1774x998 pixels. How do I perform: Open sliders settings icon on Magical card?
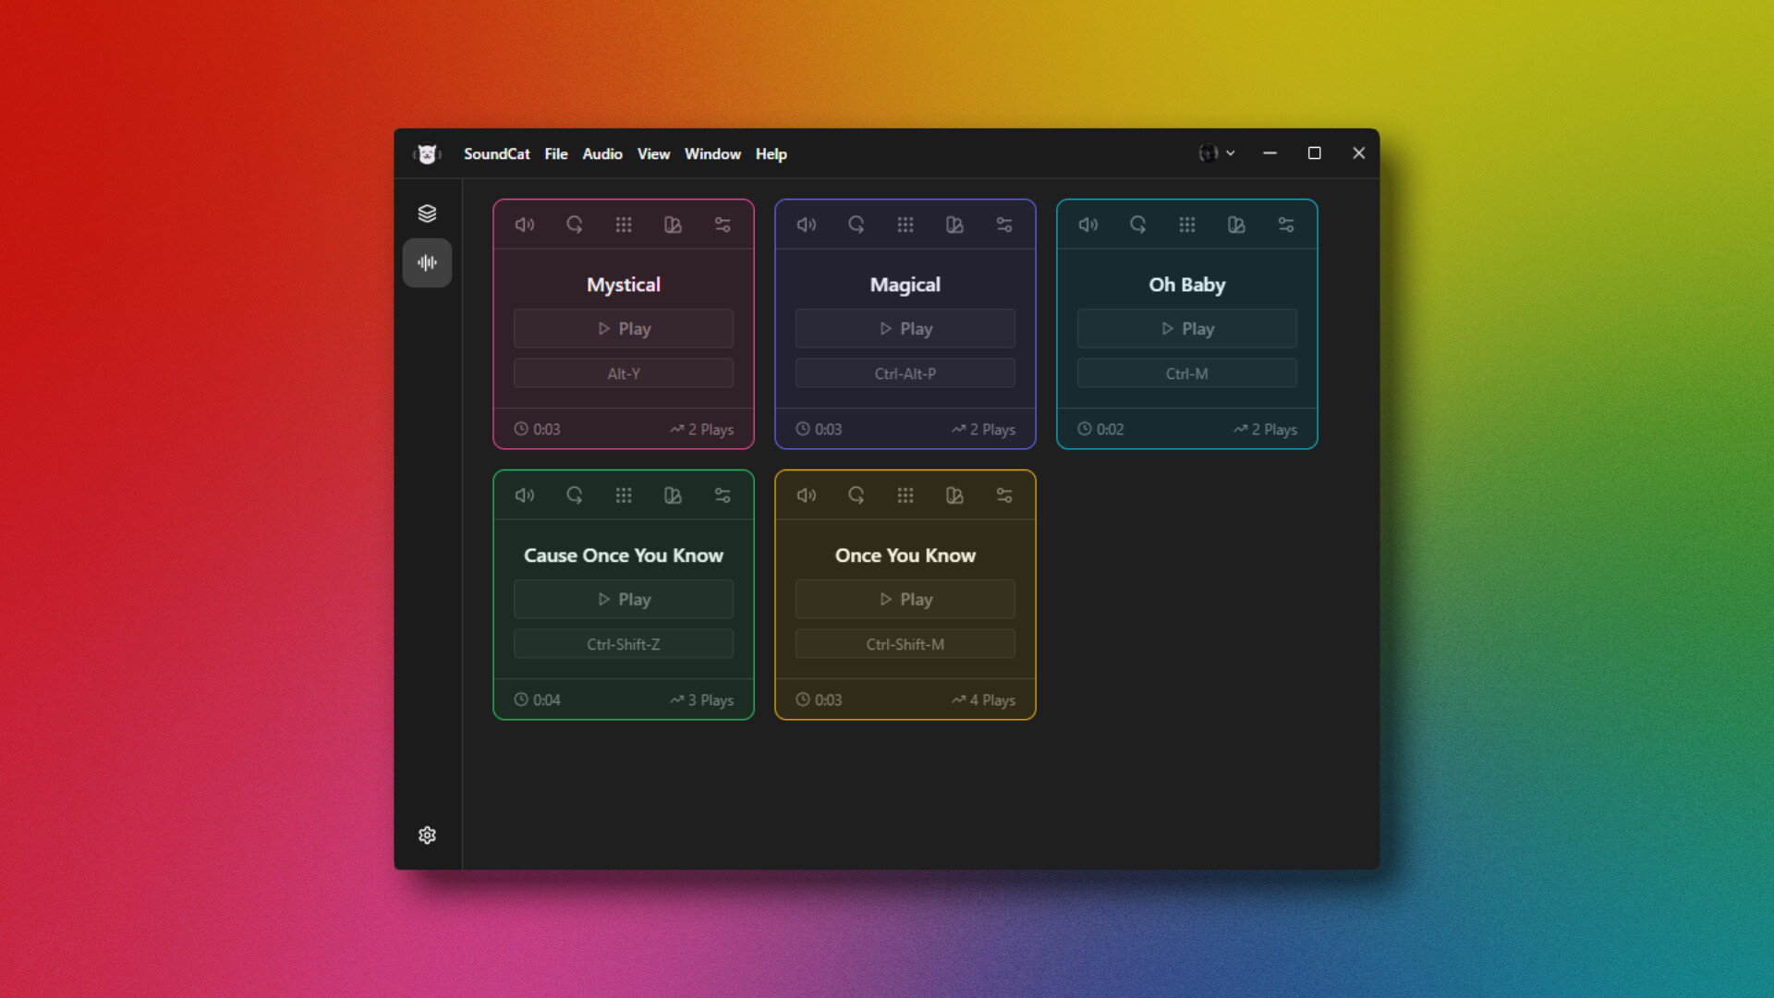click(x=1004, y=225)
